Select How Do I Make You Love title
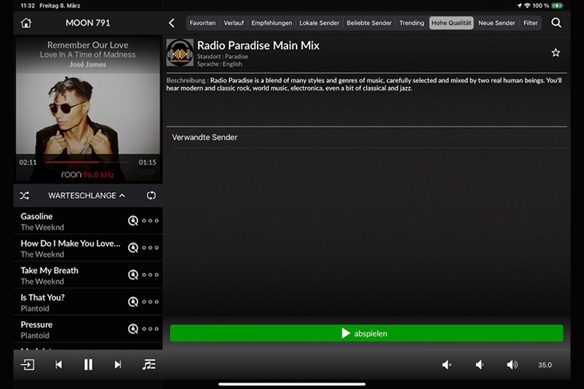The width and height of the screenshot is (584, 389). tap(70, 244)
